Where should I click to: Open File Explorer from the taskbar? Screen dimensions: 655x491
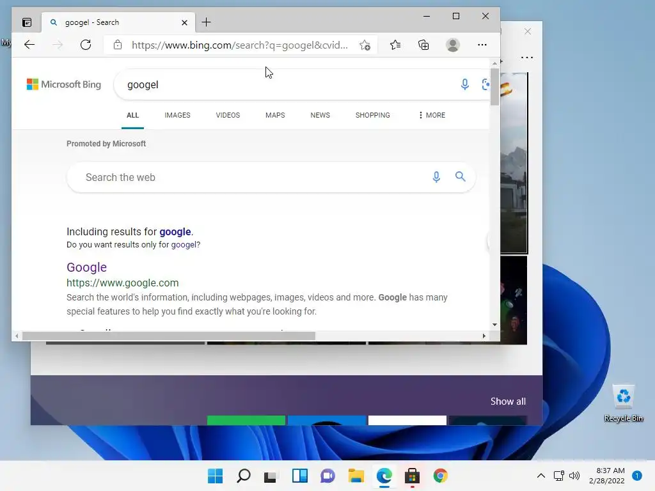(x=356, y=476)
